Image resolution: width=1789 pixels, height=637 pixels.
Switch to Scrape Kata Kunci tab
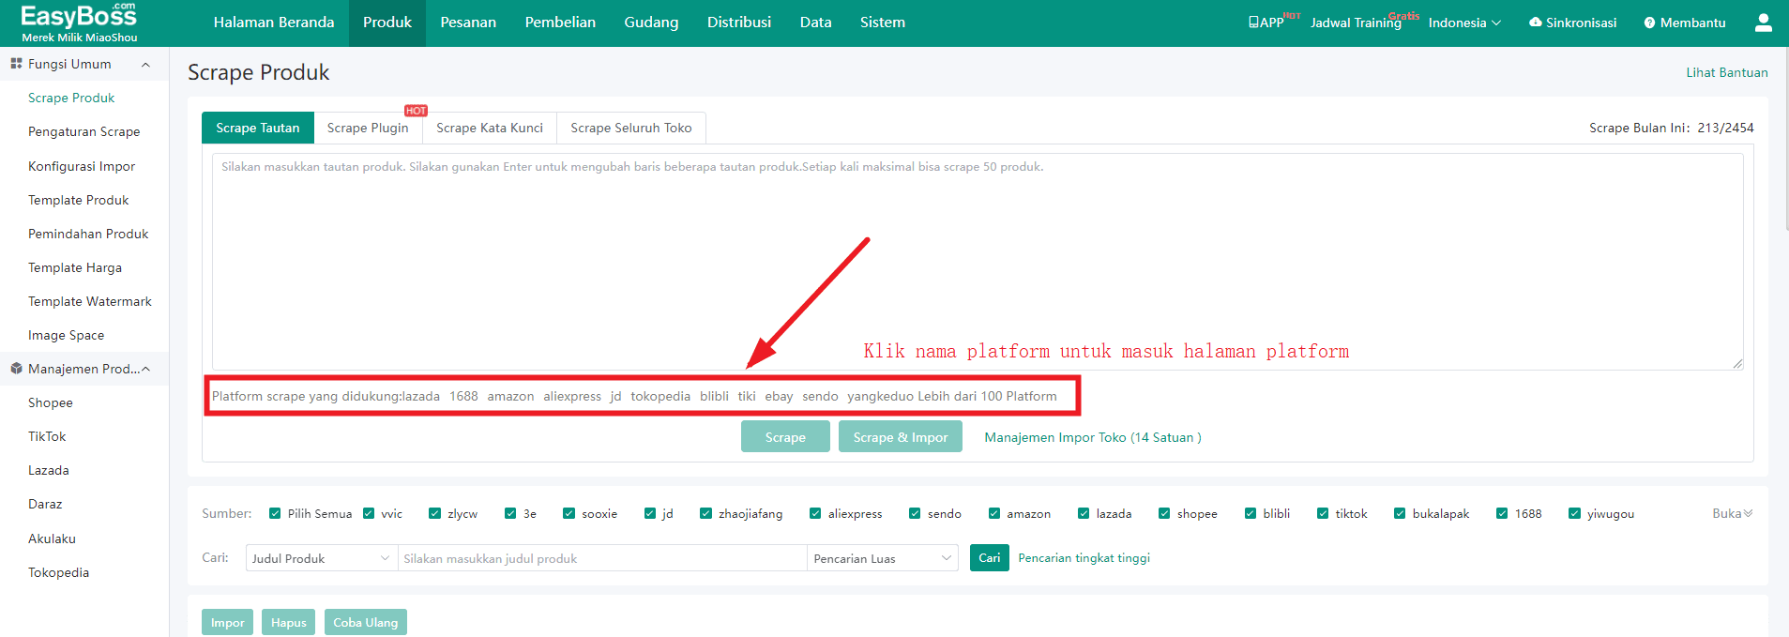[x=490, y=128]
